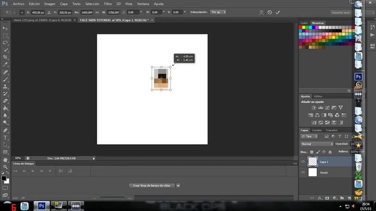Viewport: 376px width, 211px height.
Task: Select the Blur tool
Action: [x=5, y=115]
